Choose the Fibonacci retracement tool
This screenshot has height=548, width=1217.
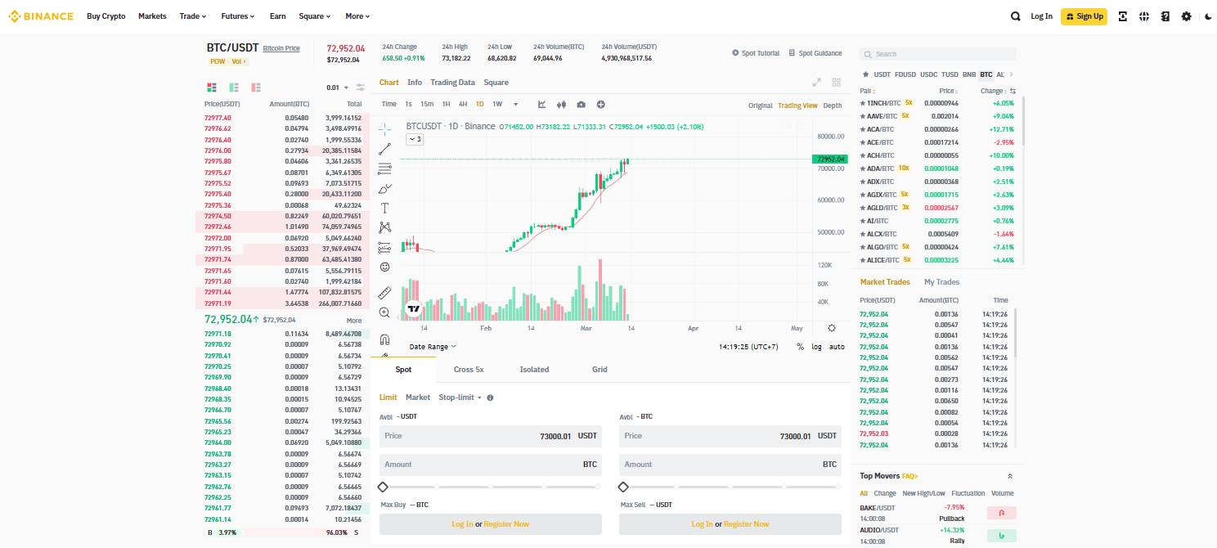384,168
